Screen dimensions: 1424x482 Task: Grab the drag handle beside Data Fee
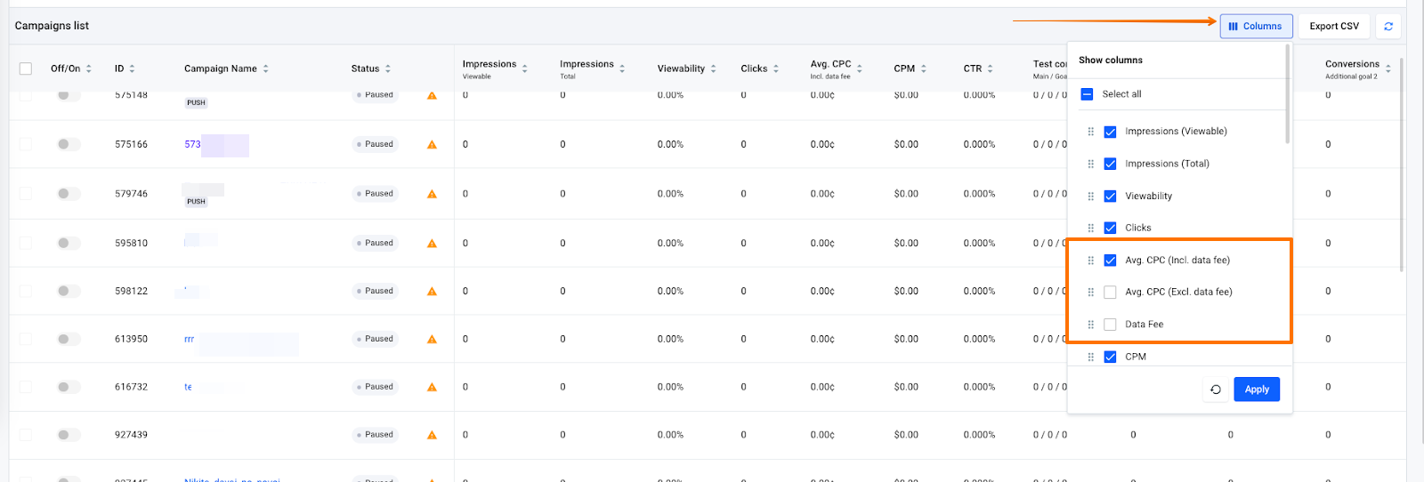[x=1090, y=325]
